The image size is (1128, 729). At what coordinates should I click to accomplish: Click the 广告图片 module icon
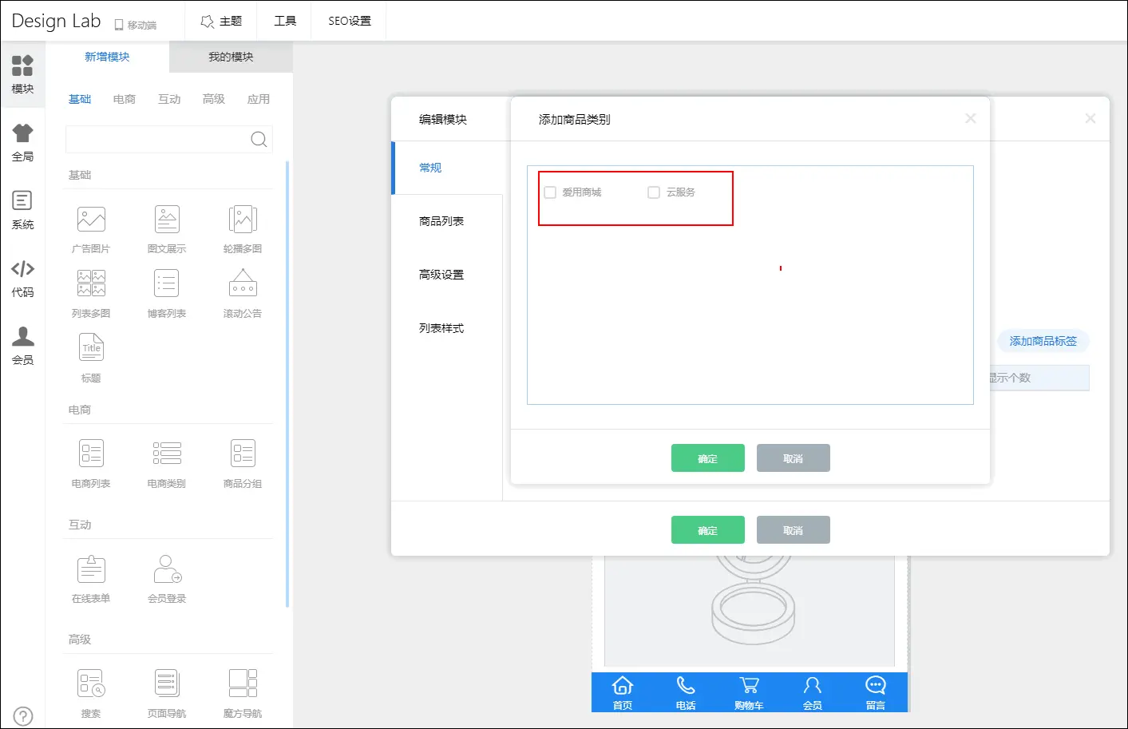[91, 220]
